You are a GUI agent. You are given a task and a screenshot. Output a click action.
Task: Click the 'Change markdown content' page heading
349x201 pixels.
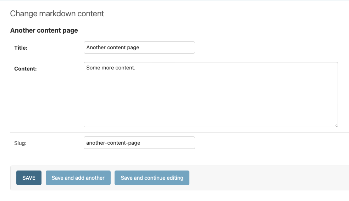[57, 13]
